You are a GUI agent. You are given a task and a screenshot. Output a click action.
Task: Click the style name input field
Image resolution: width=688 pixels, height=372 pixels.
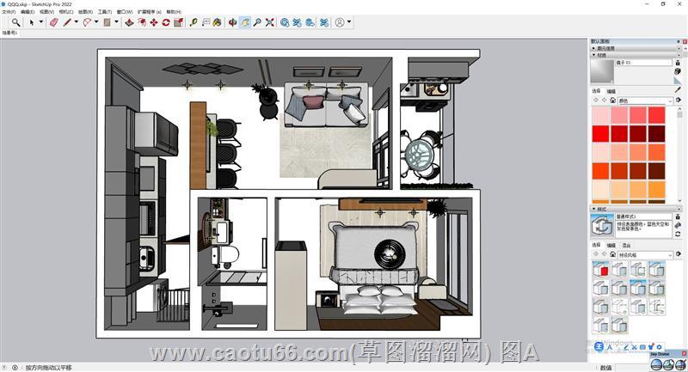click(643, 216)
